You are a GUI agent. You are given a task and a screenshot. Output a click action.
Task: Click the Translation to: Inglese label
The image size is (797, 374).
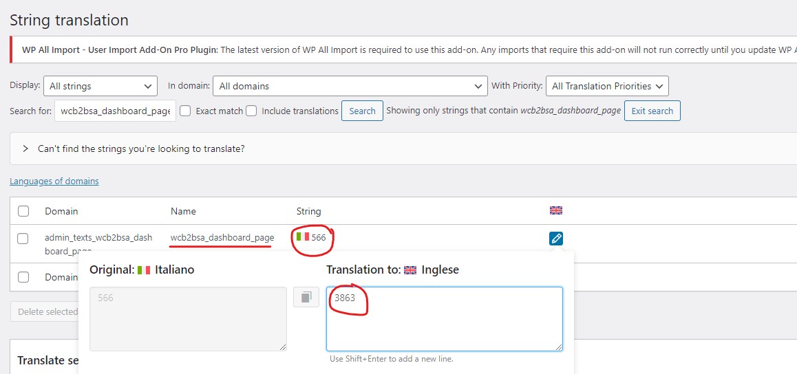(392, 270)
